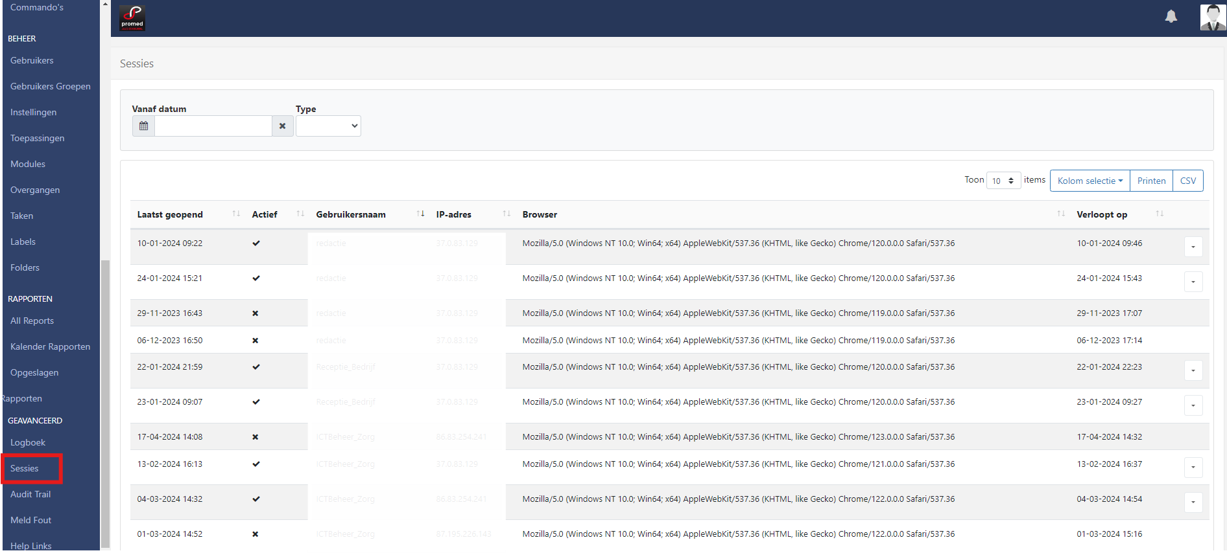Click the Printen button
Viewport: 1227px width, 553px height.
tap(1151, 181)
